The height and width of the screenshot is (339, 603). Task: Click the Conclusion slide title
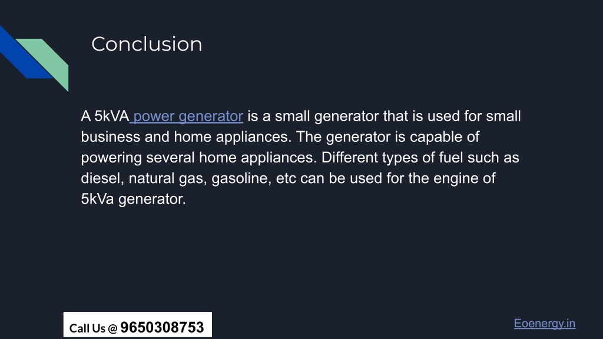tap(147, 44)
